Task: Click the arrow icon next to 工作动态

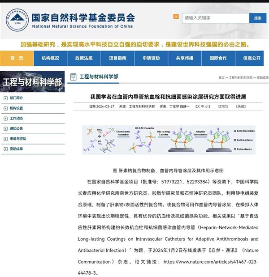Action: click(x=5, y=119)
